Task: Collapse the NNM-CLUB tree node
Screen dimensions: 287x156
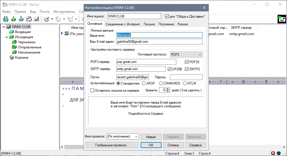Action: [x=4, y=27]
